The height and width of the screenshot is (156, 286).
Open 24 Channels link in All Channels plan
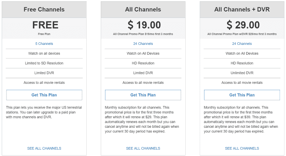pyautogui.click(x=143, y=44)
